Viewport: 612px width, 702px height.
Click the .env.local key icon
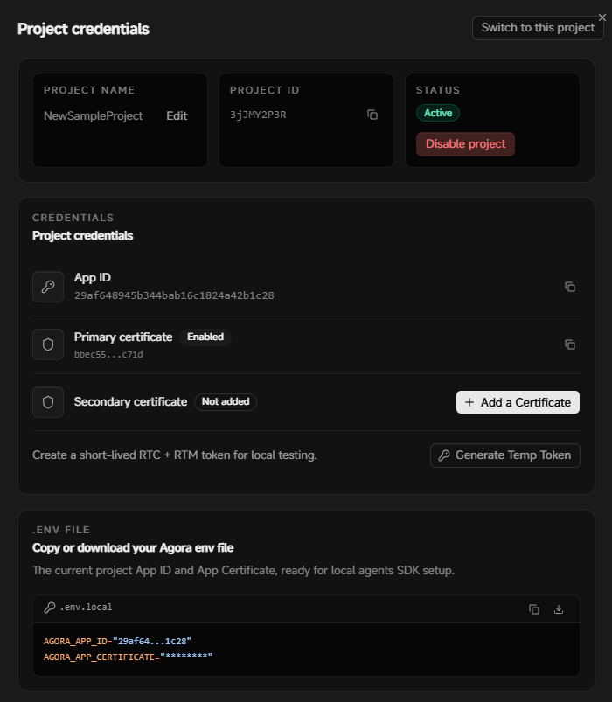[50, 608]
